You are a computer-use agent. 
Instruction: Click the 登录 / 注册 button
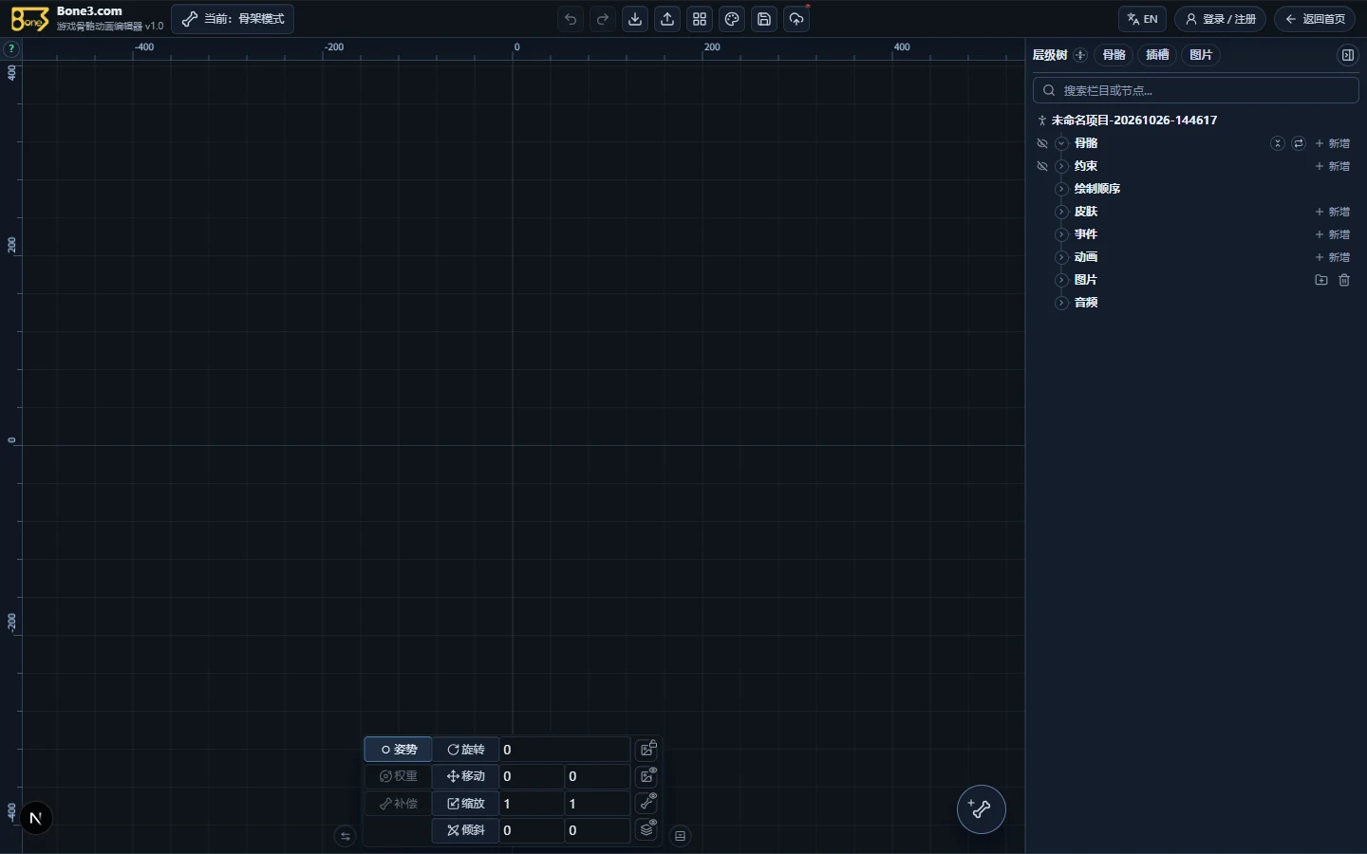coord(1220,19)
